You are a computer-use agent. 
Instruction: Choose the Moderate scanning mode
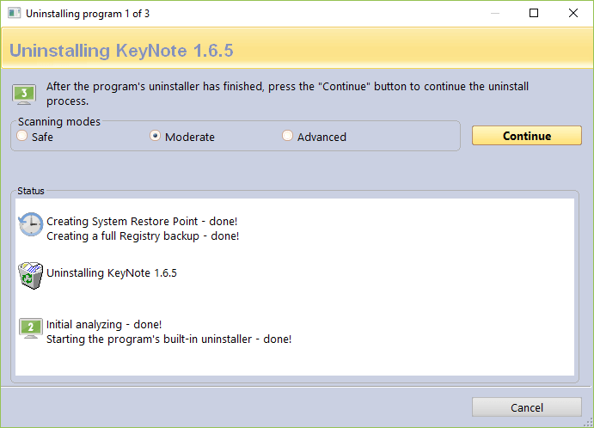point(156,136)
